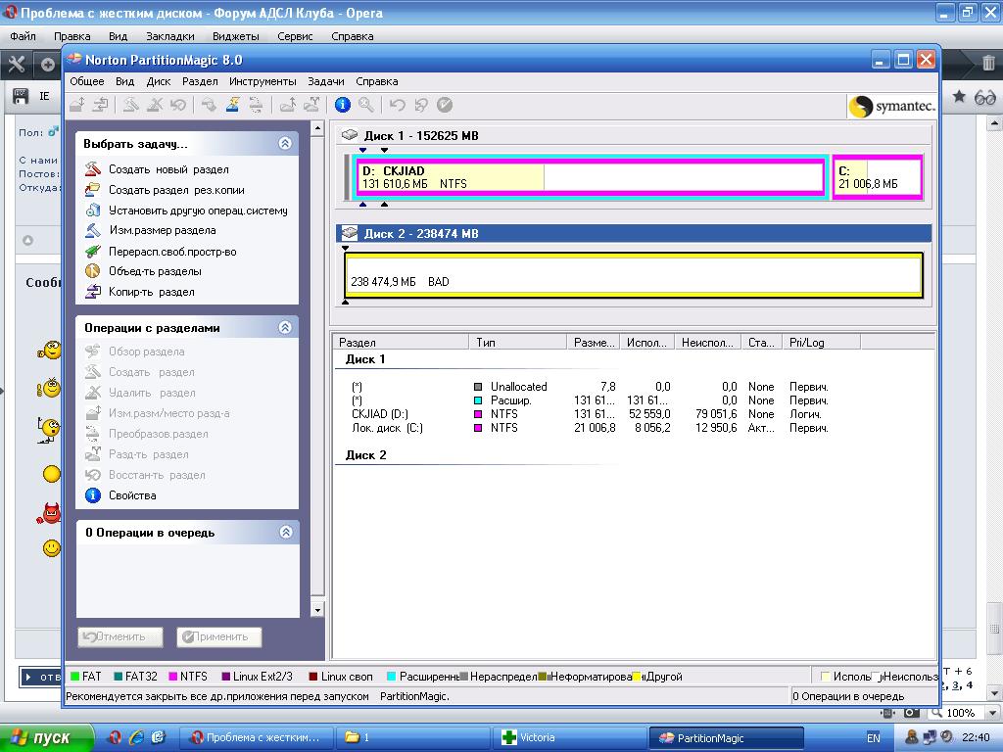The width and height of the screenshot is (1003, 752).
Task: Click the 'Копир-ть раздел' task icon
Action: click(92, 292)
